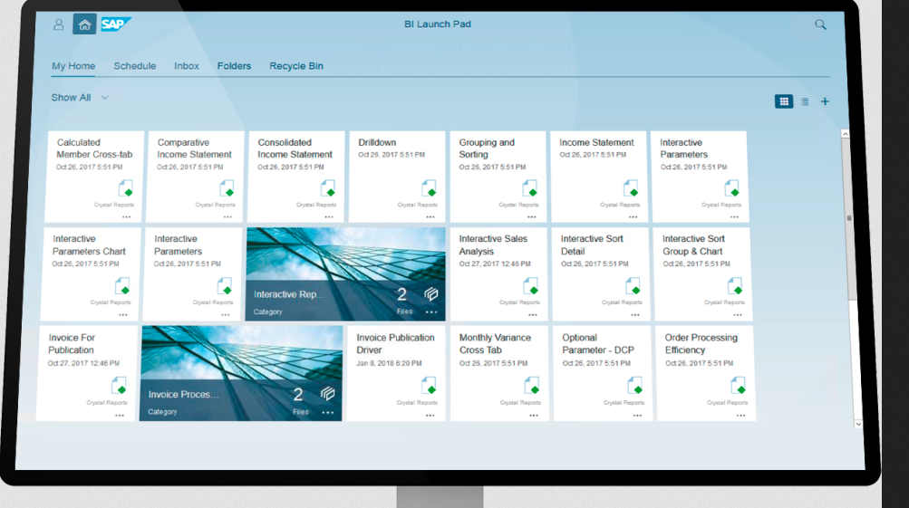
Task: Click Crystal Reports icon on Income Statement tile
Action: pos(631,188)
